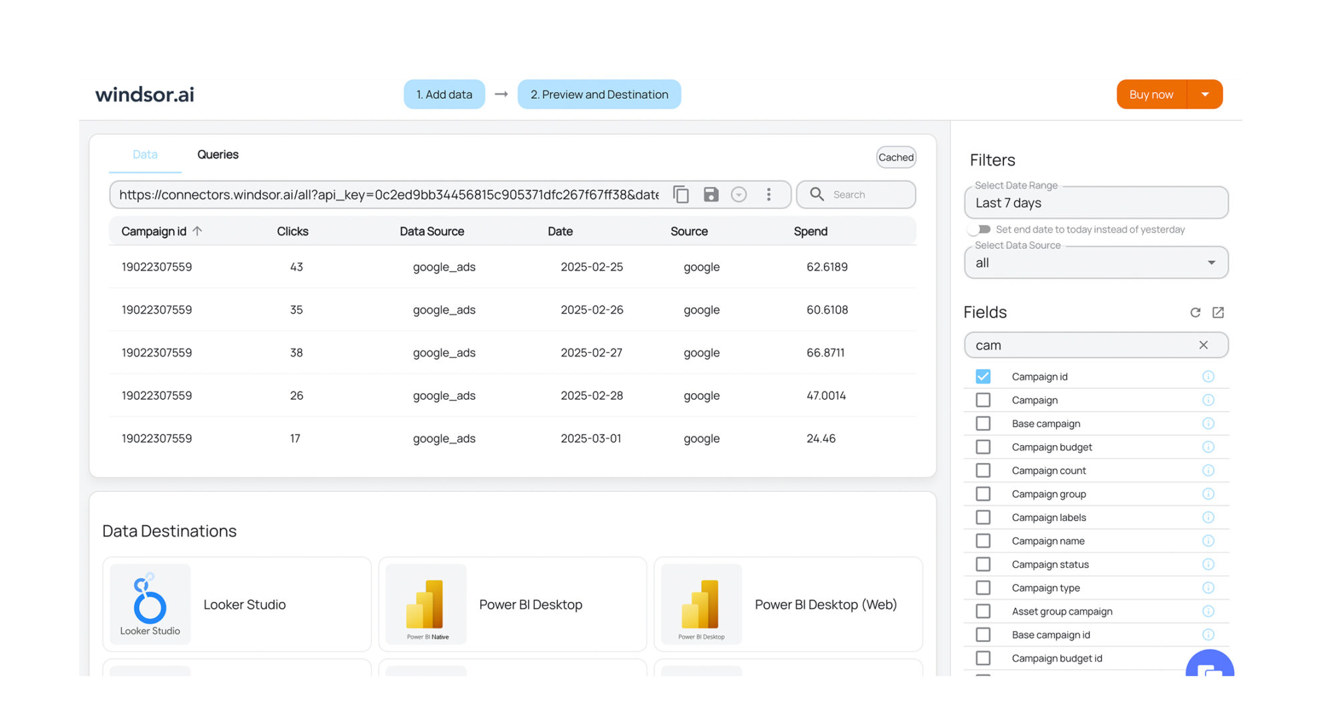This screenshot has width=1322, height=706.
Task: Sort by the Data Source column header
Action: 432,231
